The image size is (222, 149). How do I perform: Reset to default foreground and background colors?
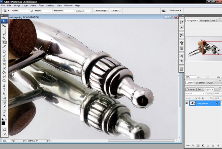[3, 119]
